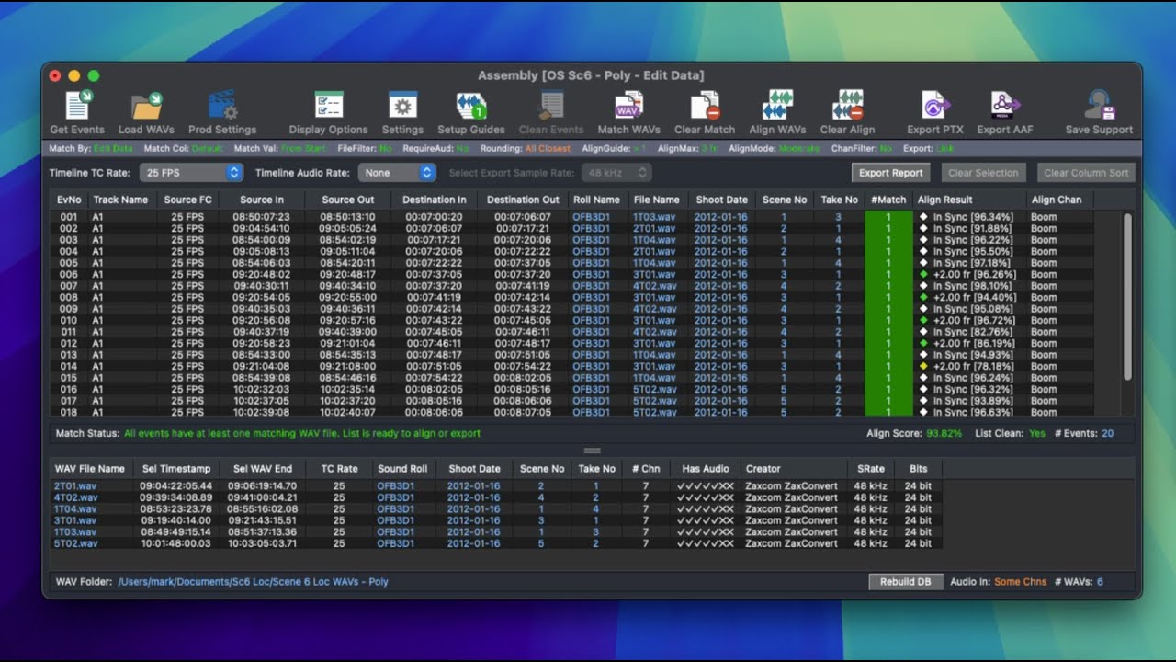
Task: Select 2T01.wav in the WAV list
Action: coord(75,485)
